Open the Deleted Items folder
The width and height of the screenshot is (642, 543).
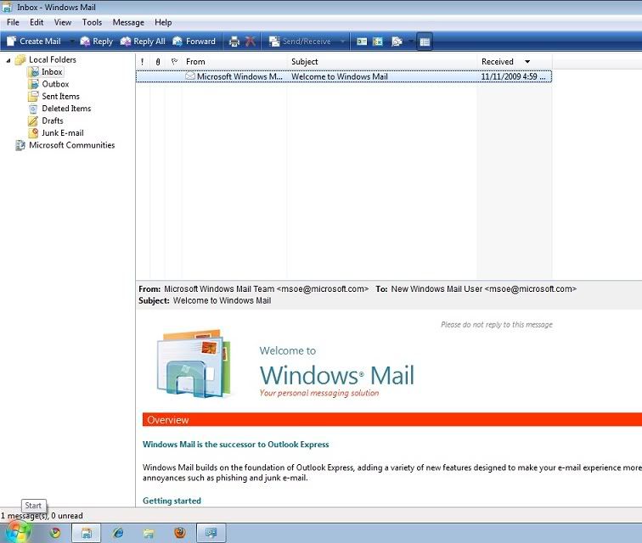66,109
